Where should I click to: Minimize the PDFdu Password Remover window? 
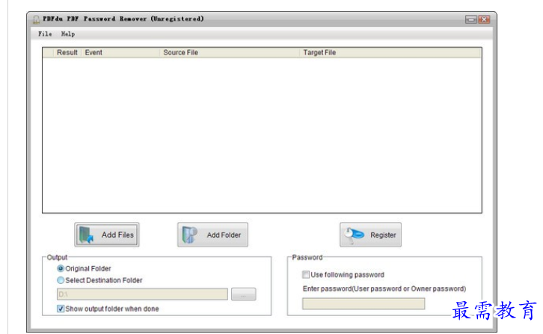471,19
